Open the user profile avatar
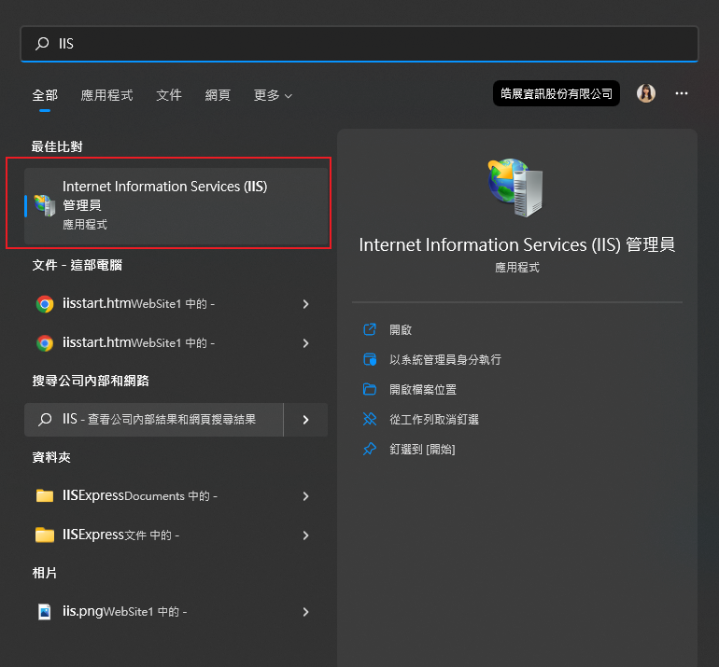This screenshot has height=667, width=719. [x=645, y=93]
